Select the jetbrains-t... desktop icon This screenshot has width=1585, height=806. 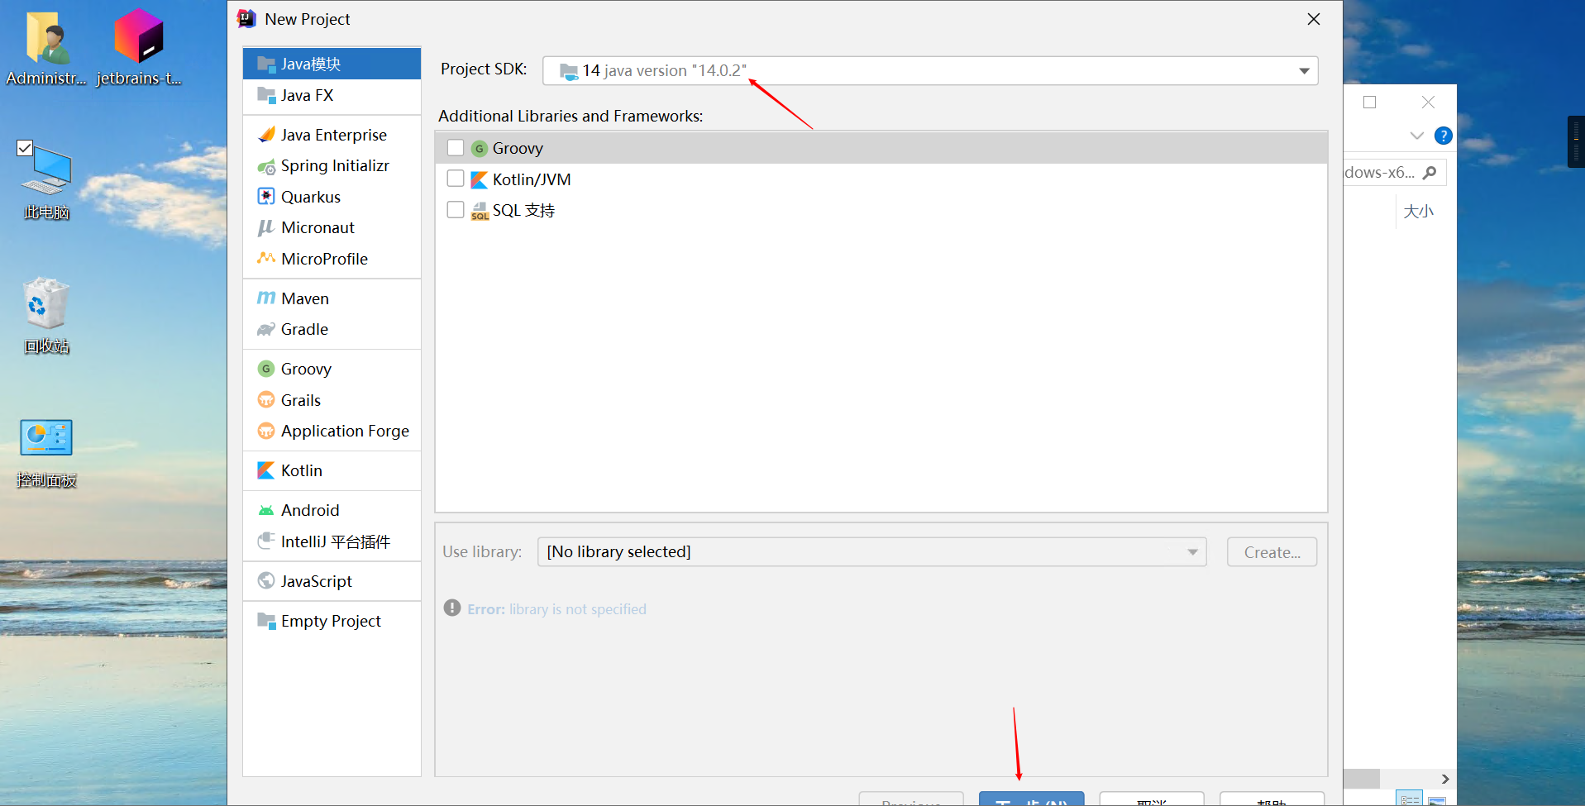[139, 48]
